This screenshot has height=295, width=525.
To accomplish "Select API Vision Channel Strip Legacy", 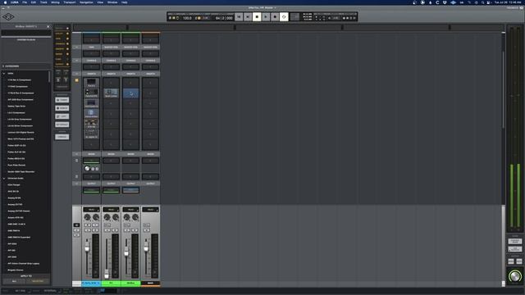I will 24,264.
